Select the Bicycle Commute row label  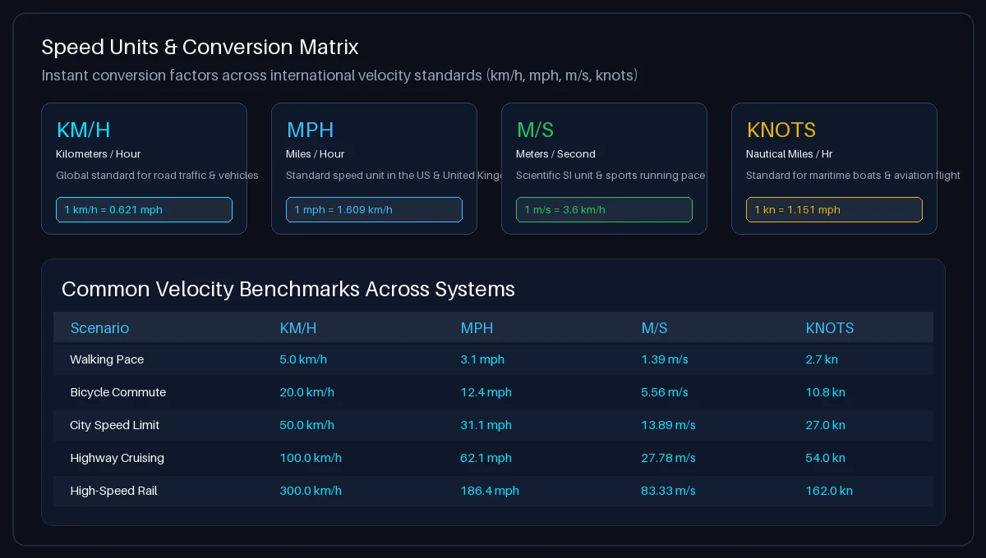[x=117, y=392]
